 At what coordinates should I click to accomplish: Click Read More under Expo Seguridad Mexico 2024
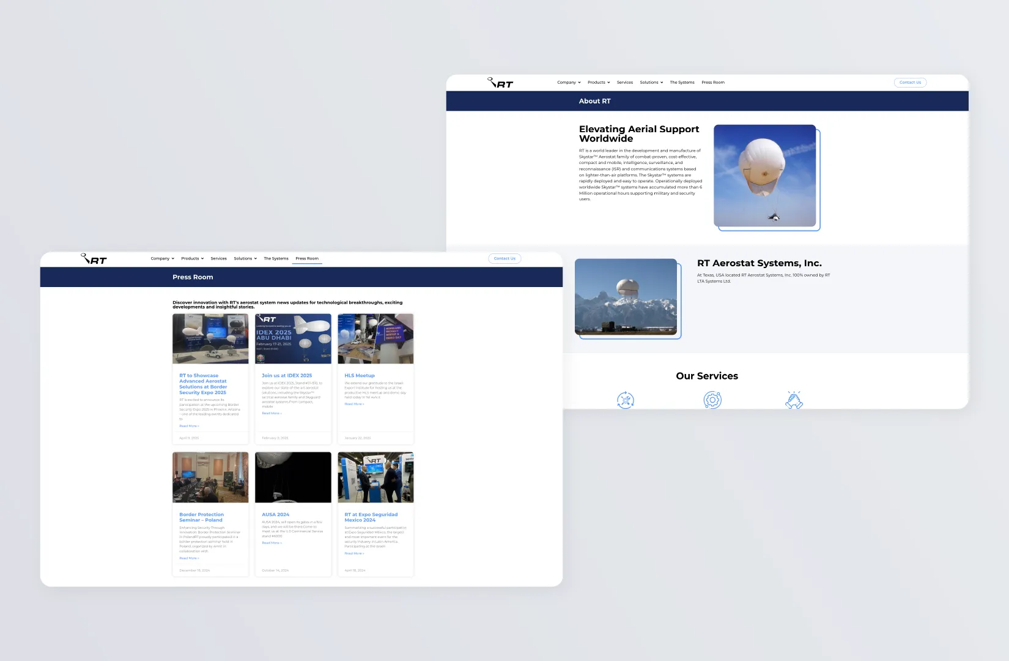click(354, 553)
